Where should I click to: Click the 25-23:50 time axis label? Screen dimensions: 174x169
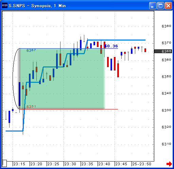pyautogui.click(x=142, y=164)
